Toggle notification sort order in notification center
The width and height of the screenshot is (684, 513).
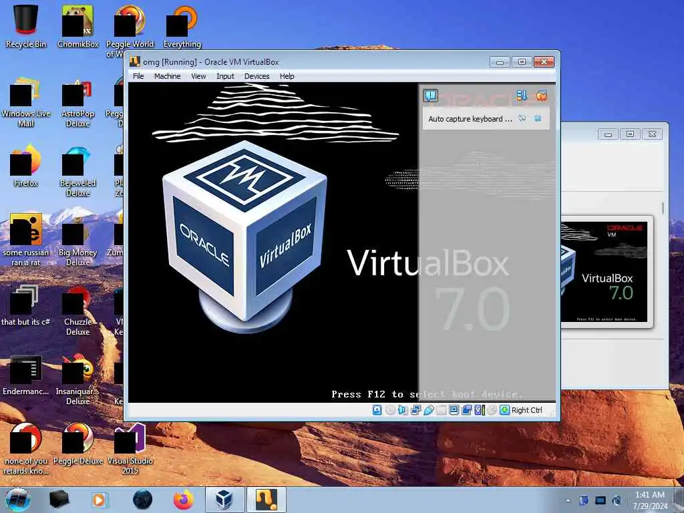pyautogui.click(x=521, y=96)
